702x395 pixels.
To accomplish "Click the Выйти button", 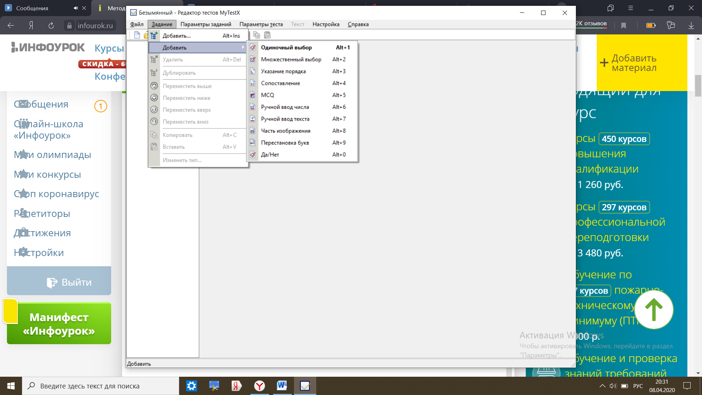I will pyautogui.click(x=59, y=281).
